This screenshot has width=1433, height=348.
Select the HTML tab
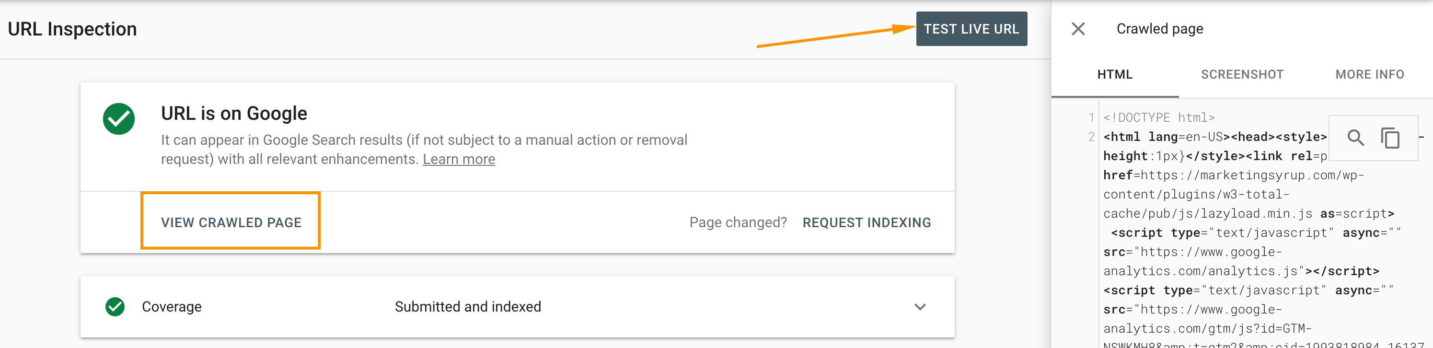click(1114, 74)
